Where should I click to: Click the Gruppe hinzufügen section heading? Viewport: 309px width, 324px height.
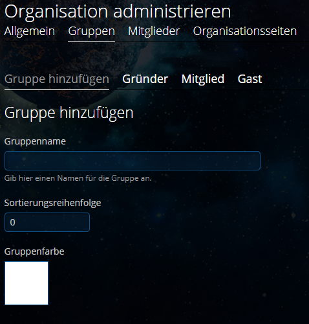click(69, 113)
